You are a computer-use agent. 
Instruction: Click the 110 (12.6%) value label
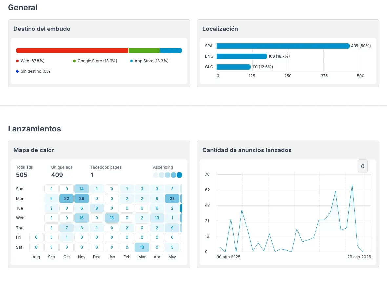coord(262,67)
